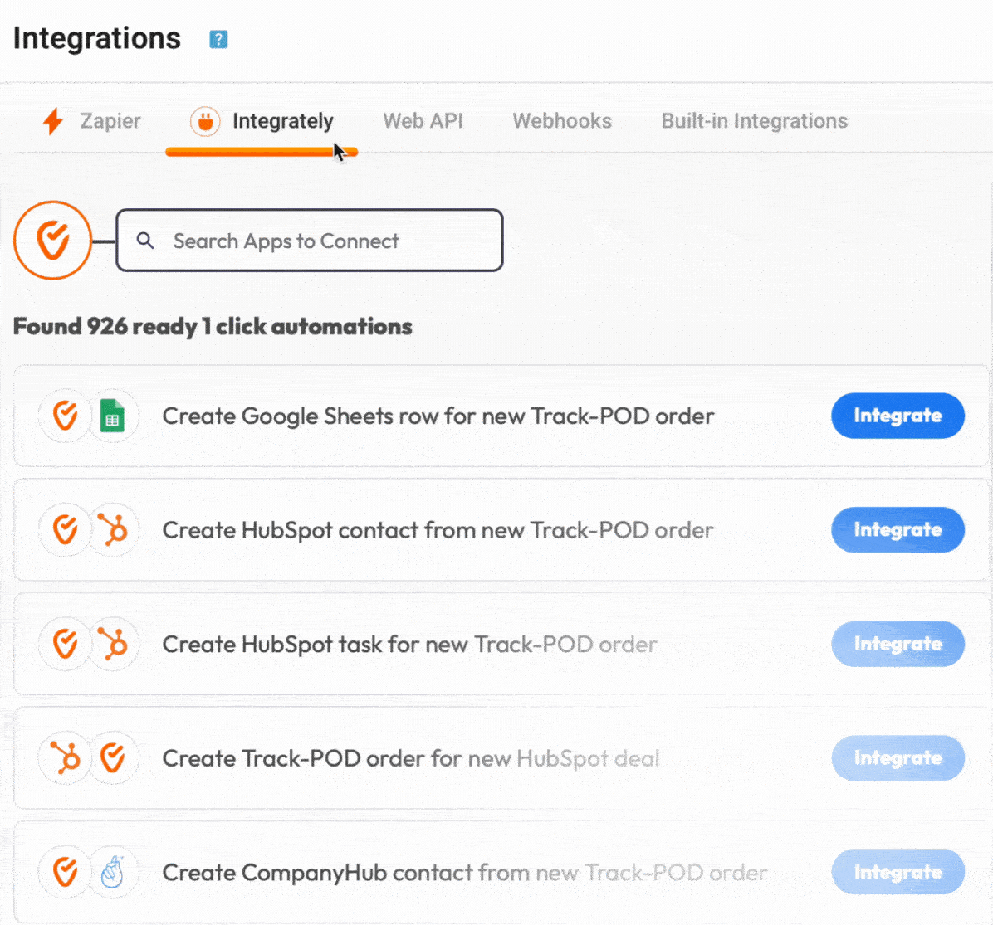Click Track-POD icon in HubSpot deal row
Screen dimensions: 993x925
coord(113,758)
